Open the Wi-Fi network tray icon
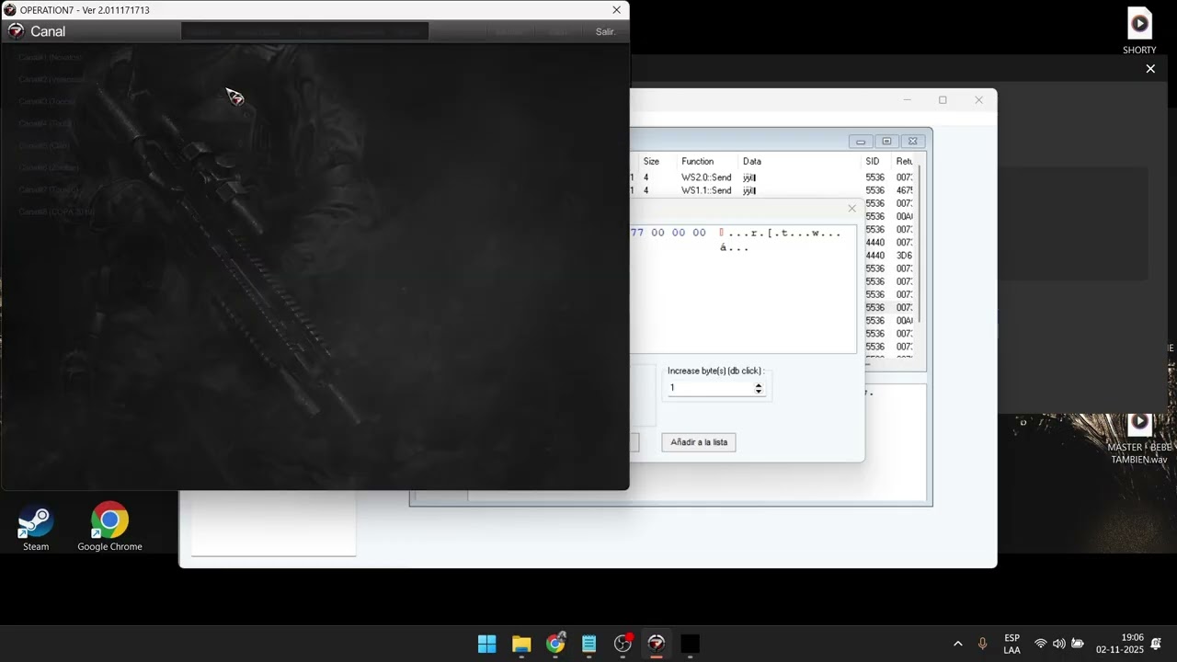 coord(1041,644)
